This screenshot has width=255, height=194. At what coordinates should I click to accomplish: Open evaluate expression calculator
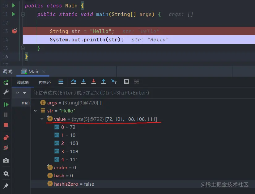click(126, 82)
